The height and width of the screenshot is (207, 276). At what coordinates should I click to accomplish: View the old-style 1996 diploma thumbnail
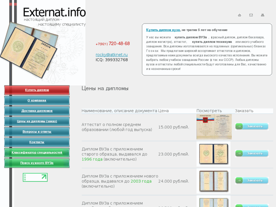click(x=213, y=154)
